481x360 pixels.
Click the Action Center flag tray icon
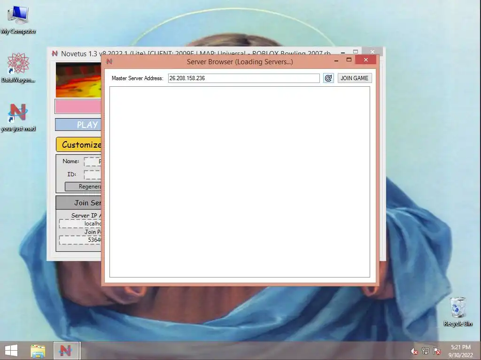click(437, 351)
